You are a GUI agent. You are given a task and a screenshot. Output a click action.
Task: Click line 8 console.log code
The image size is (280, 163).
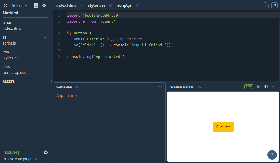coord(96,57)
